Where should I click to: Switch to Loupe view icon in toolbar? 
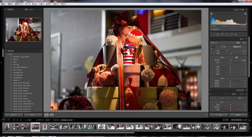pos(47,115)
